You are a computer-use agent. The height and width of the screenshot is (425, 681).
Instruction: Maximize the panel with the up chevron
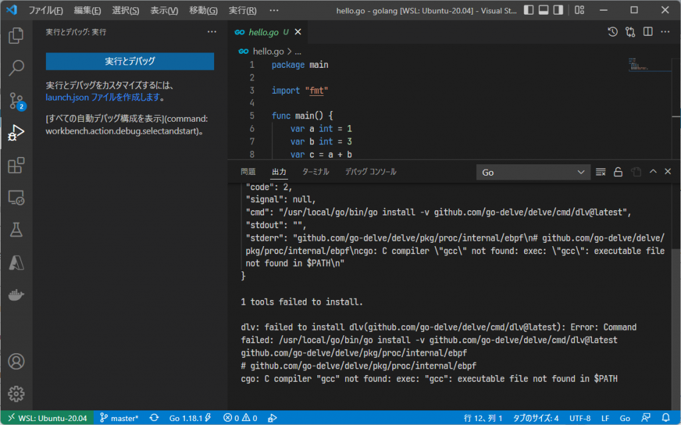pos(653,172)
